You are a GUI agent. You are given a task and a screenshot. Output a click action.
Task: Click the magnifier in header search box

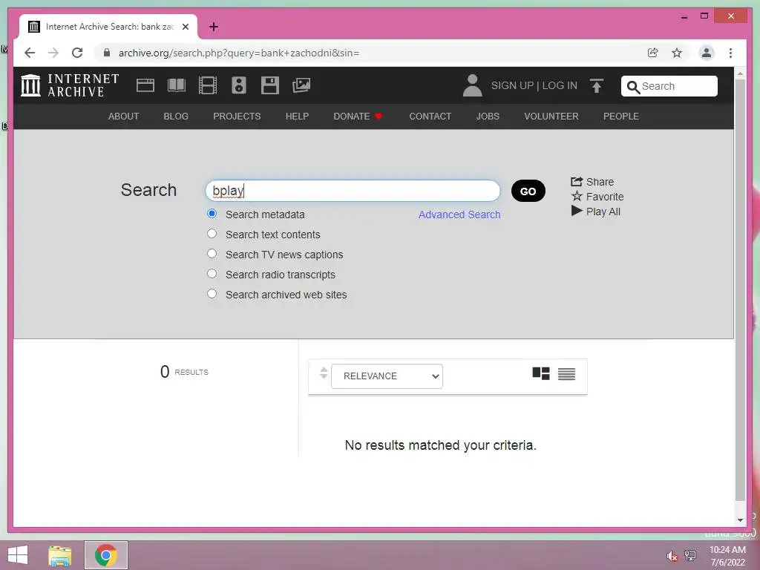pos(633,87)
